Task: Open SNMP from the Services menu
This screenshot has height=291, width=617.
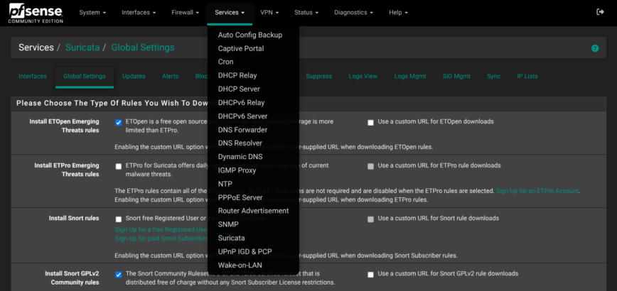Action: click(228, 224)
